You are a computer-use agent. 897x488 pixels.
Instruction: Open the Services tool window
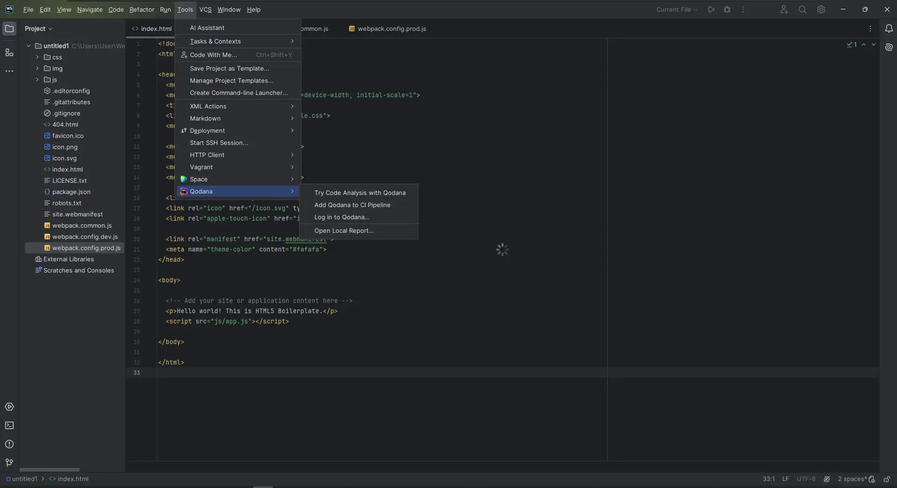pos(9,407)
